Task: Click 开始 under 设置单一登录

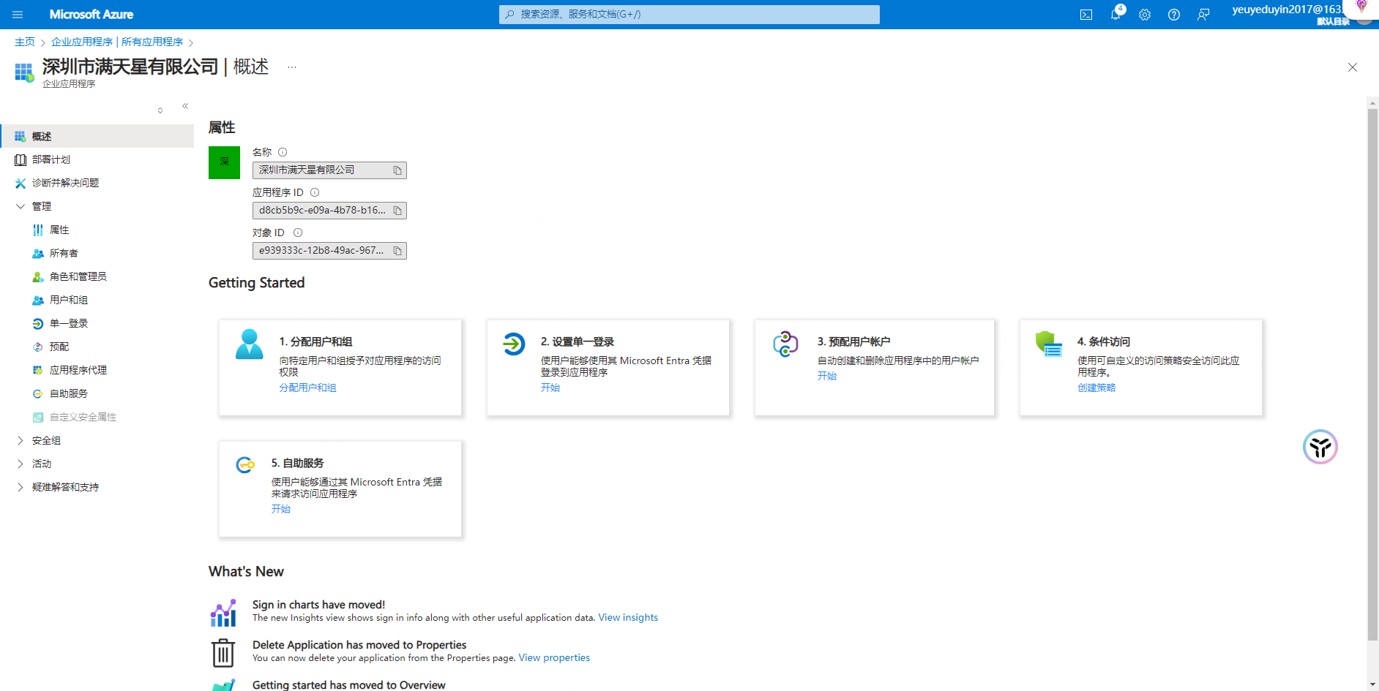Action: coord(550,388)
